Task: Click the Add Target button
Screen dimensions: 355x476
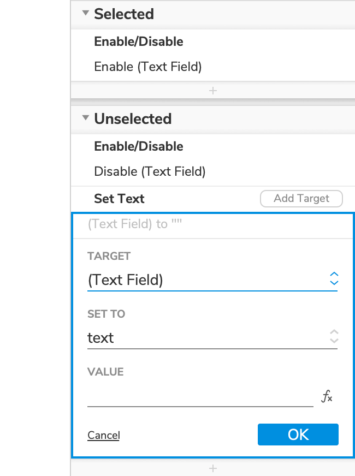Action: pos(301,199)
